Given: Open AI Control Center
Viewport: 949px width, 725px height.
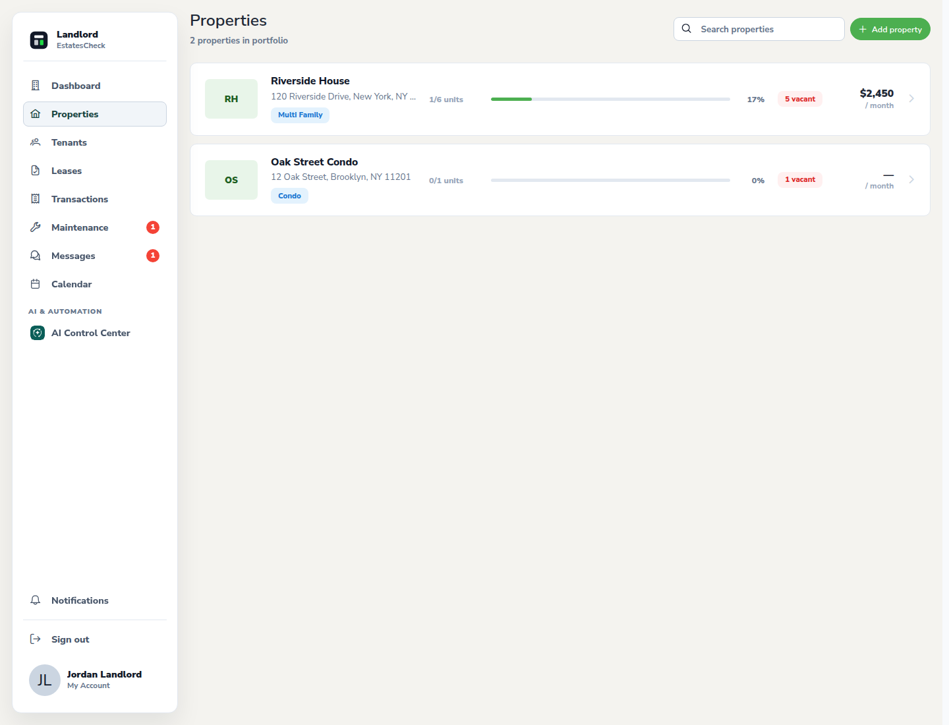Looking at the screenshot, I should [95, 333].
